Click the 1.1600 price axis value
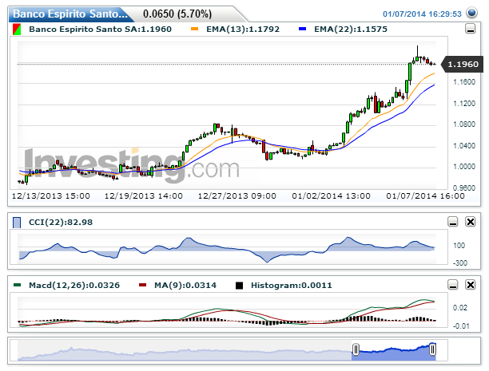Image resolution: width=489 pixels, height=371 pixels. 464,82
